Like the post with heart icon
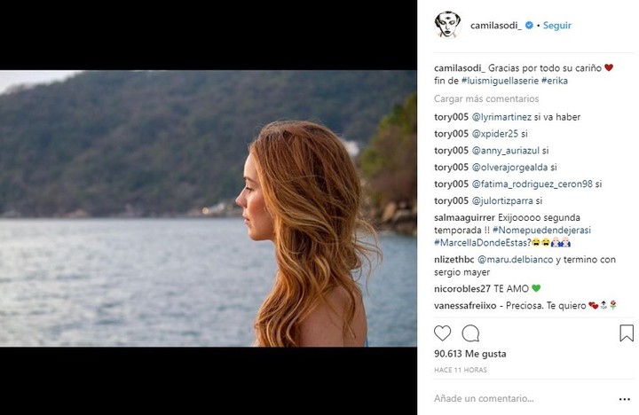 [x=443, y=333]
